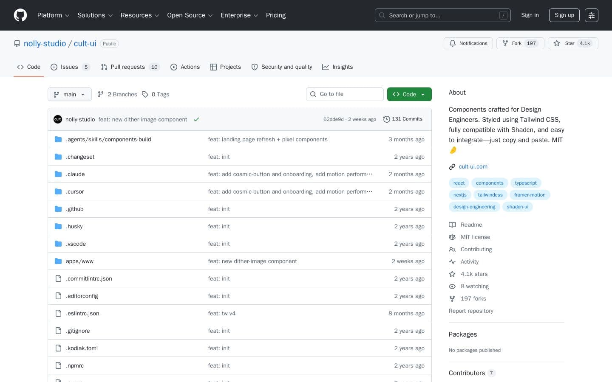Switch to the Code tab
The width and height of the screenshot is (612, 382).
click(29, 67)
